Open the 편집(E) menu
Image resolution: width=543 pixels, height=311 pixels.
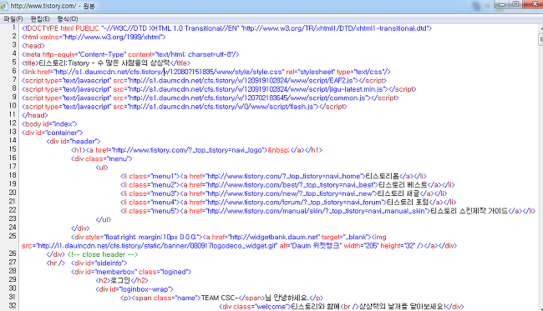(40, 19)
